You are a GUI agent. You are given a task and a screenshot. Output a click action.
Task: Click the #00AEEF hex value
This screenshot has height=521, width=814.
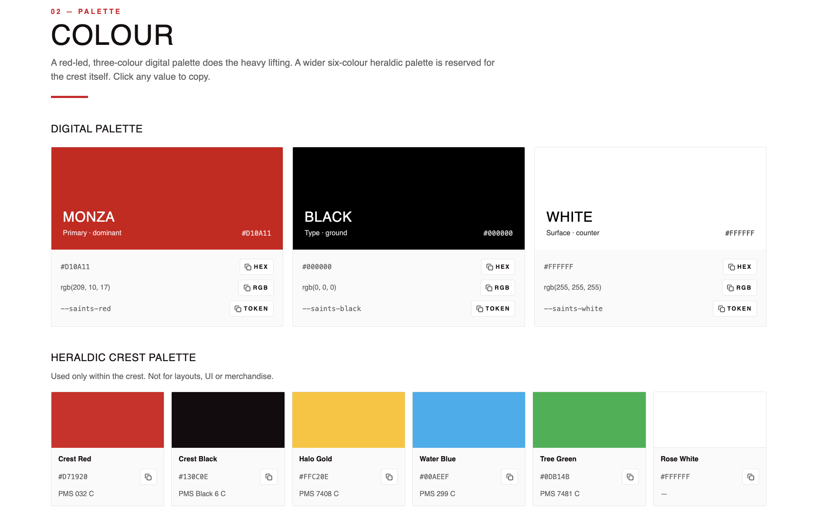(x=434, y=477)
